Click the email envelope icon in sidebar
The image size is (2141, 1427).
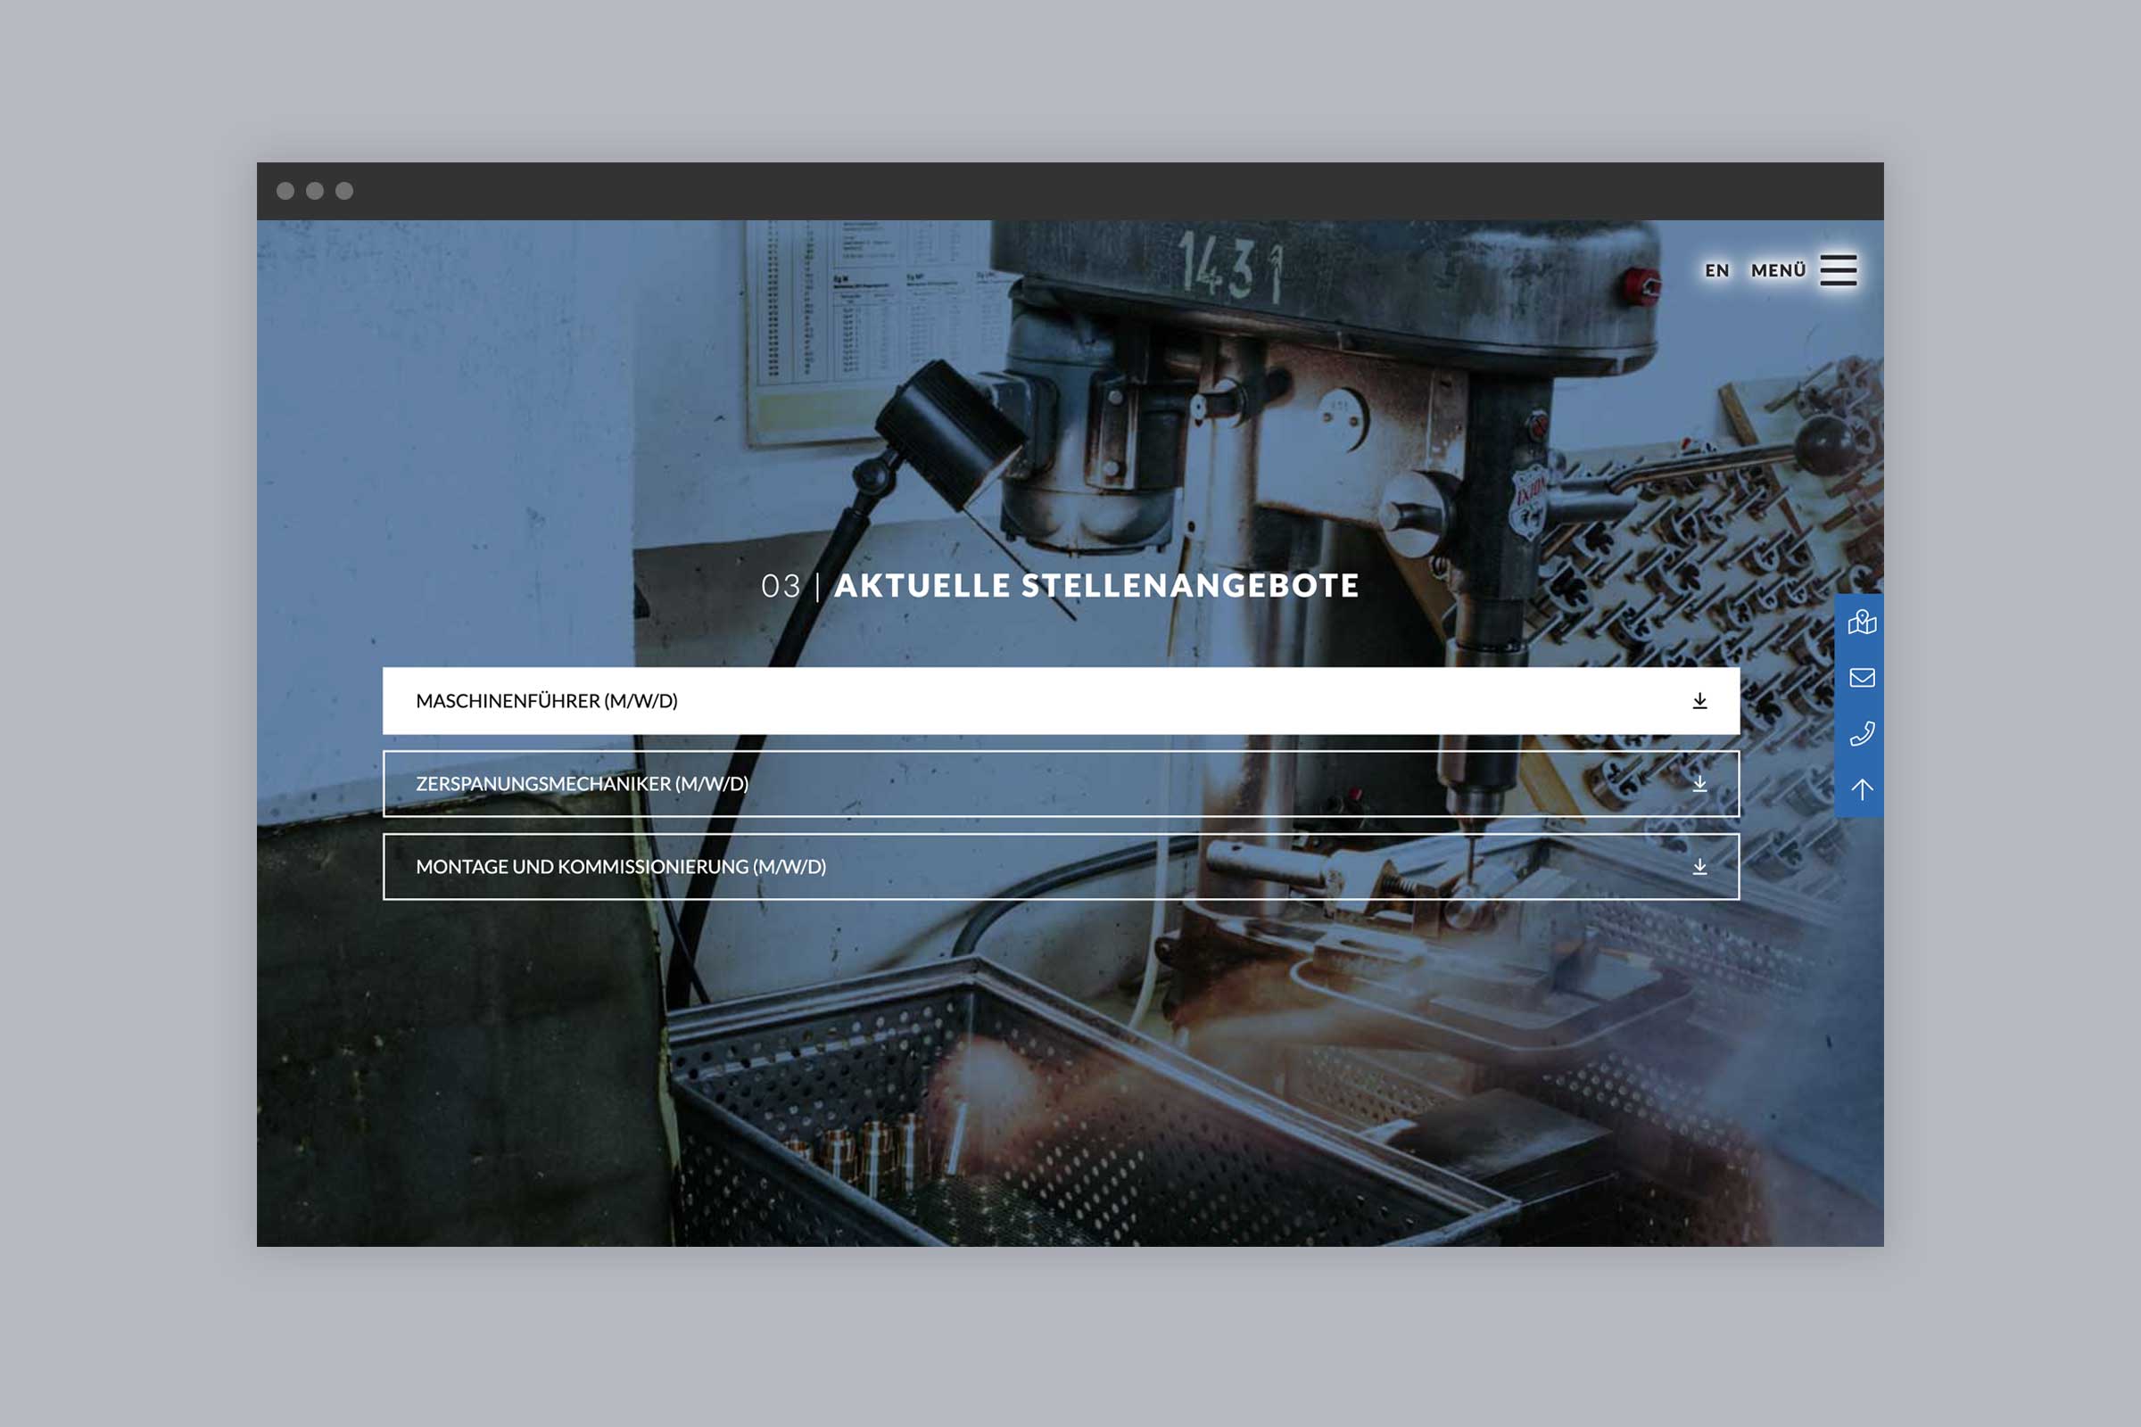[x=1862, y=678]
